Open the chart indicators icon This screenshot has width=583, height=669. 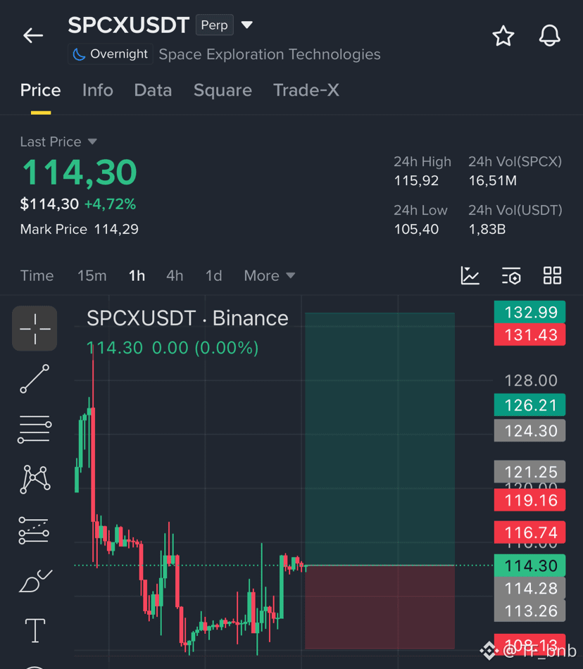pos(470,275)
